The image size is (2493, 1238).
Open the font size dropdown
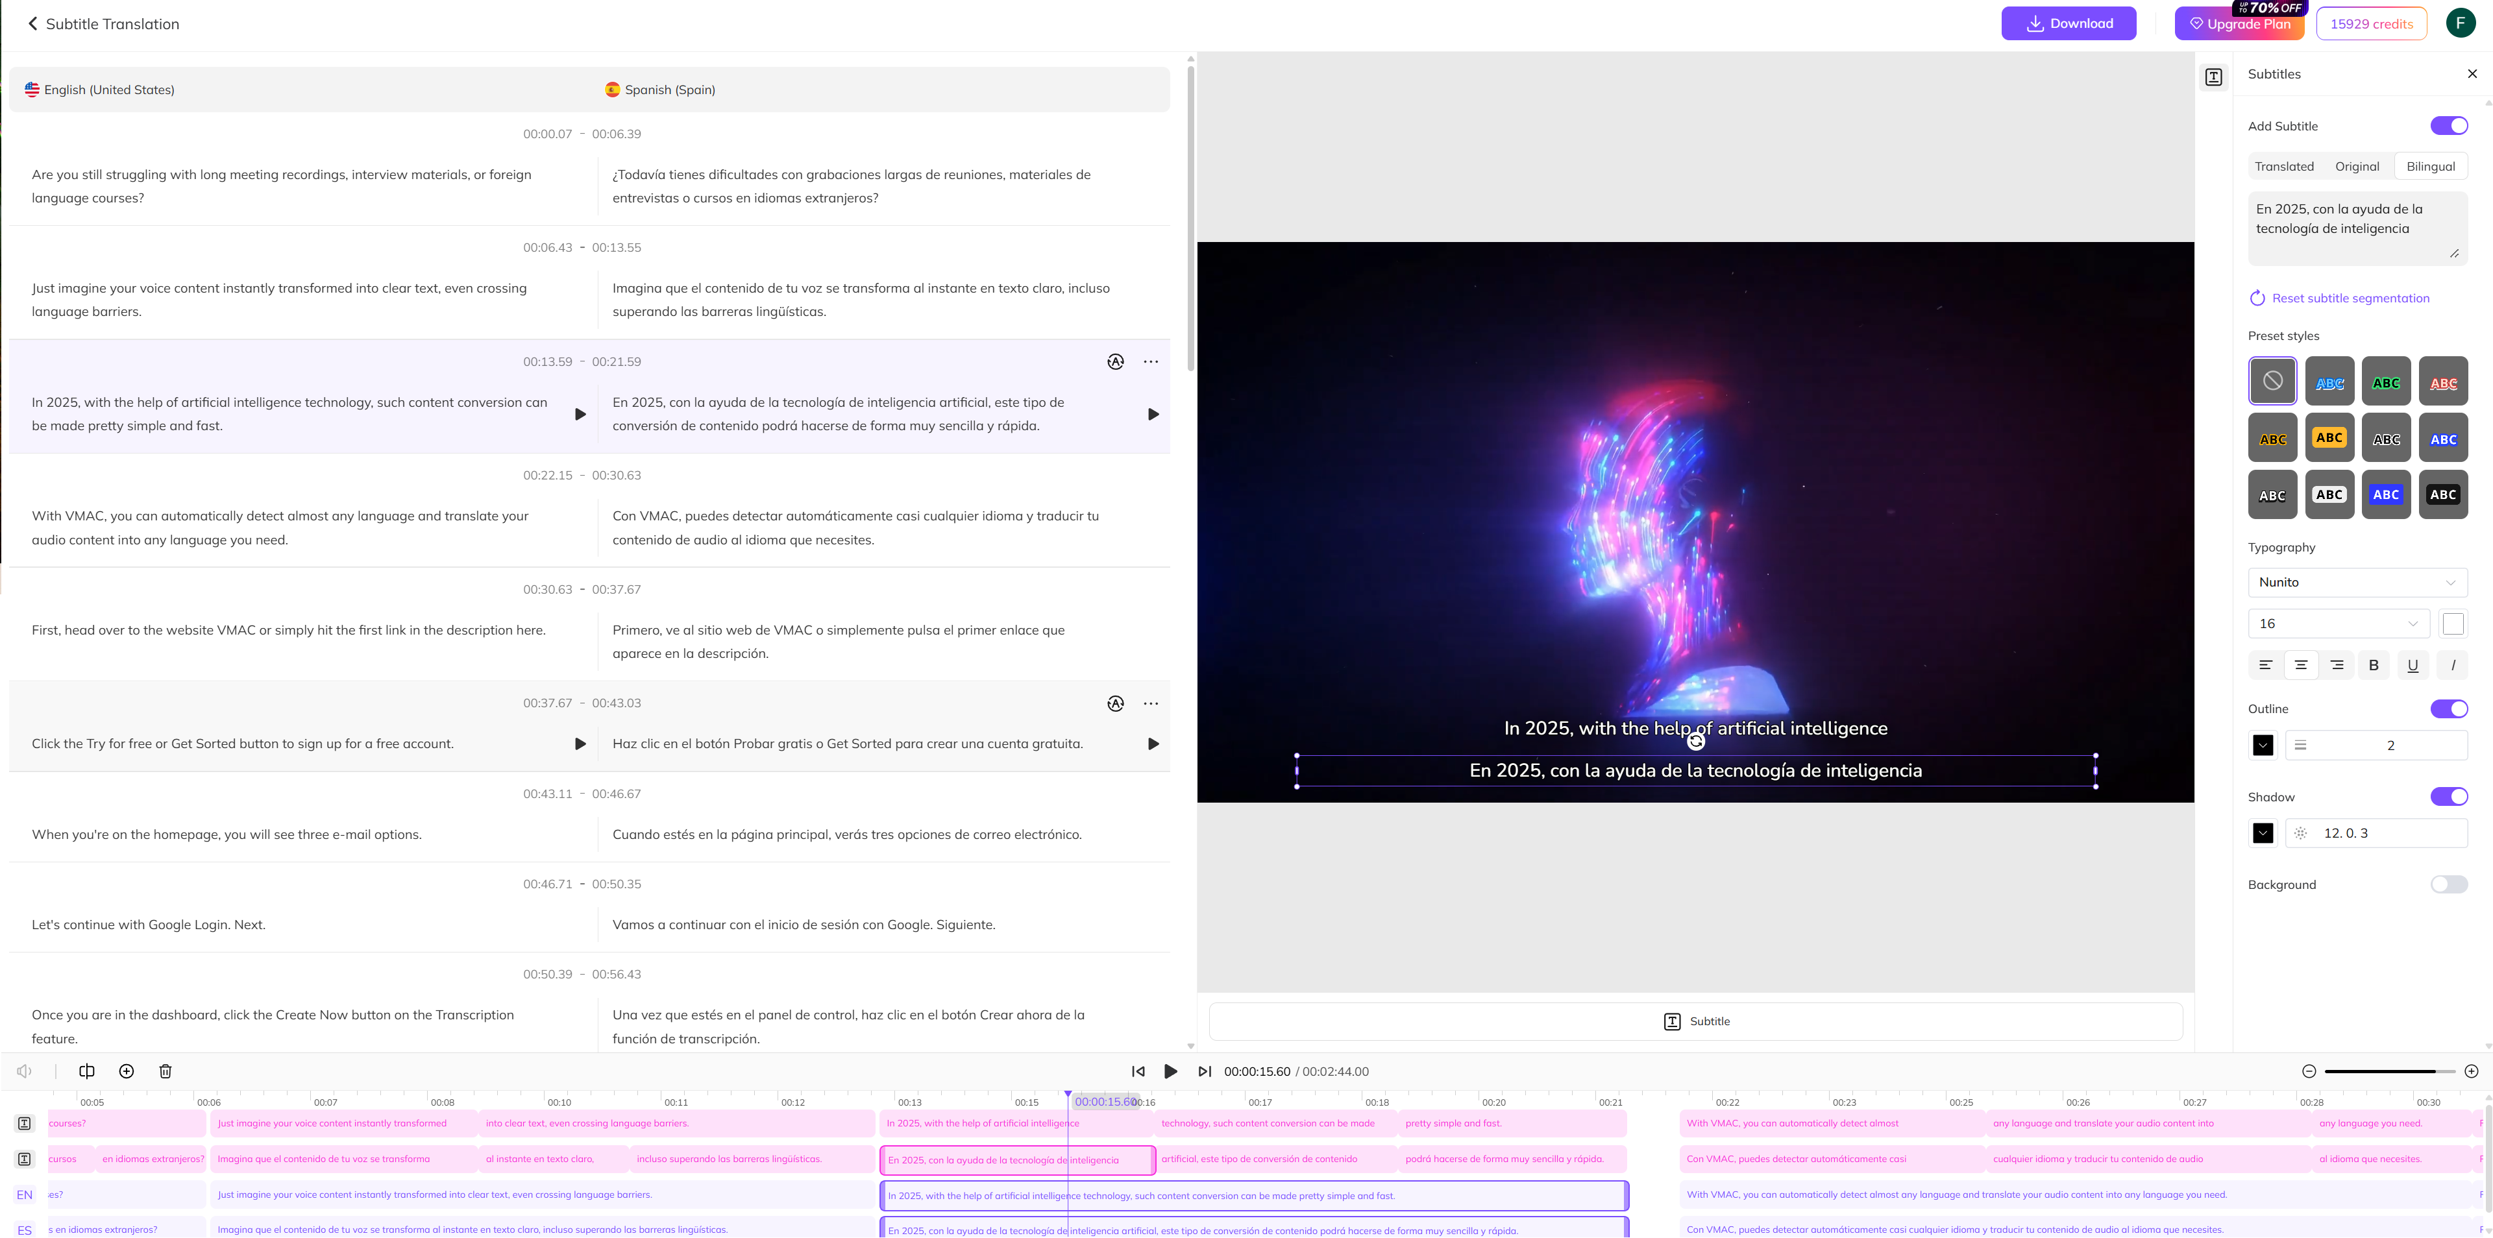click(2338, 623)
